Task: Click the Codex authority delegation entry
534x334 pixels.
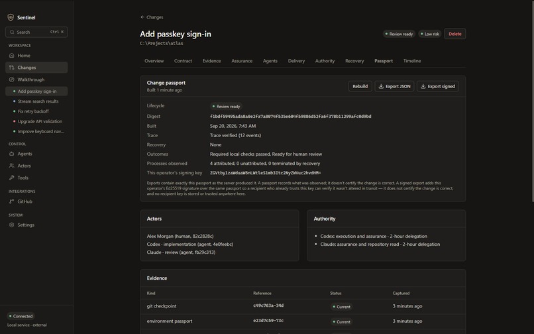Action: [x=374, y=236]
